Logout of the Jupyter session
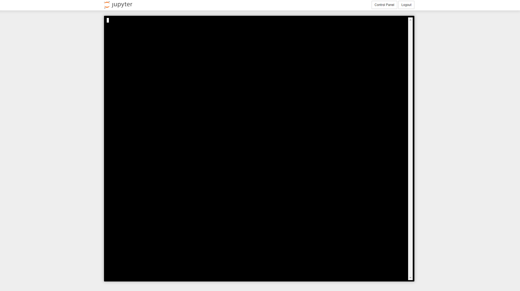The height and width of the screenshot is (291, 520). [x=406, y=5]
